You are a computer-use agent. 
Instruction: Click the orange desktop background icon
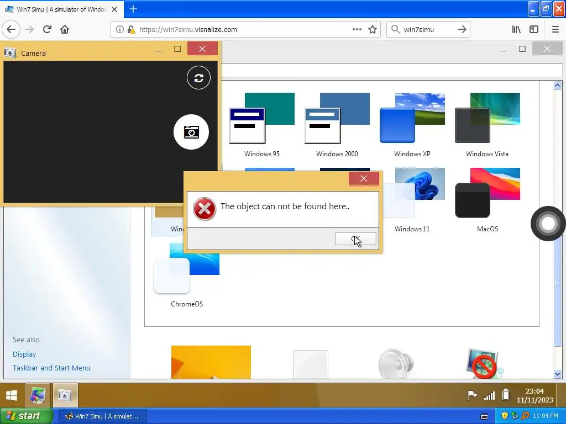(x=211, y=362)
